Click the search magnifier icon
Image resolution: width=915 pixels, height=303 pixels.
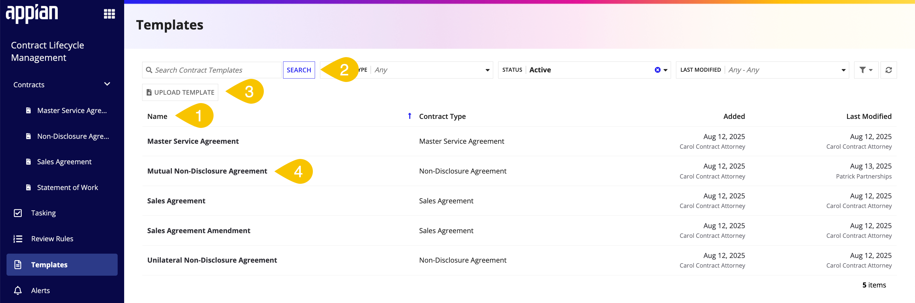click(149, 70)
